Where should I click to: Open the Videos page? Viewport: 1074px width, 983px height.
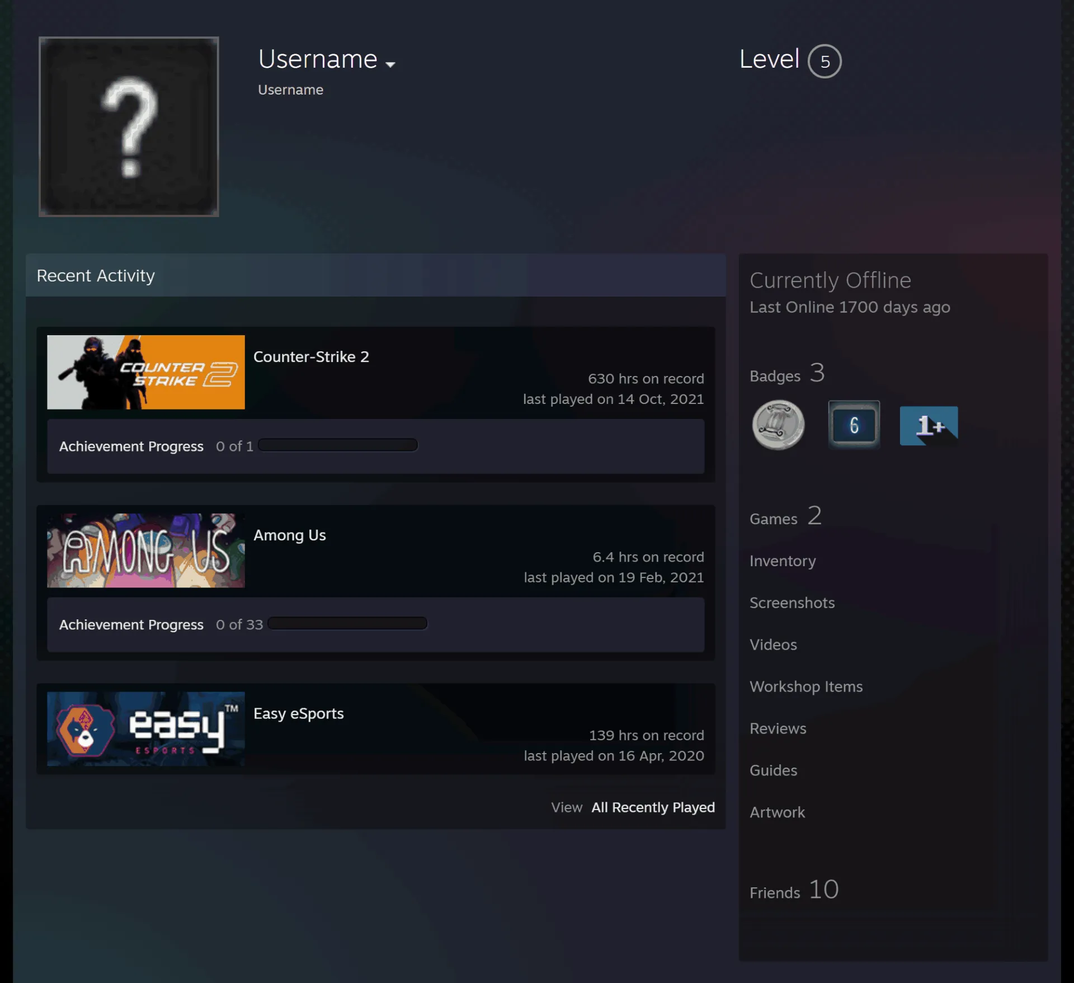pyautogui.click(x=773, y=645)
